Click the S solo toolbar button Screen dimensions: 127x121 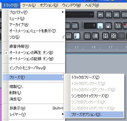[x=109, y=15]
